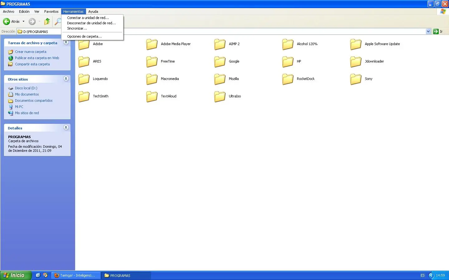The height and width of the screenshot is (280, 449).
Task: Open Mis sitios de red link
Action: click(27, 113)
